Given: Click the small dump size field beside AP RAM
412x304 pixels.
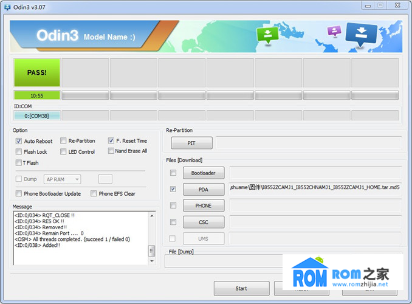Looking at the screenshot, I should (105, 179).
